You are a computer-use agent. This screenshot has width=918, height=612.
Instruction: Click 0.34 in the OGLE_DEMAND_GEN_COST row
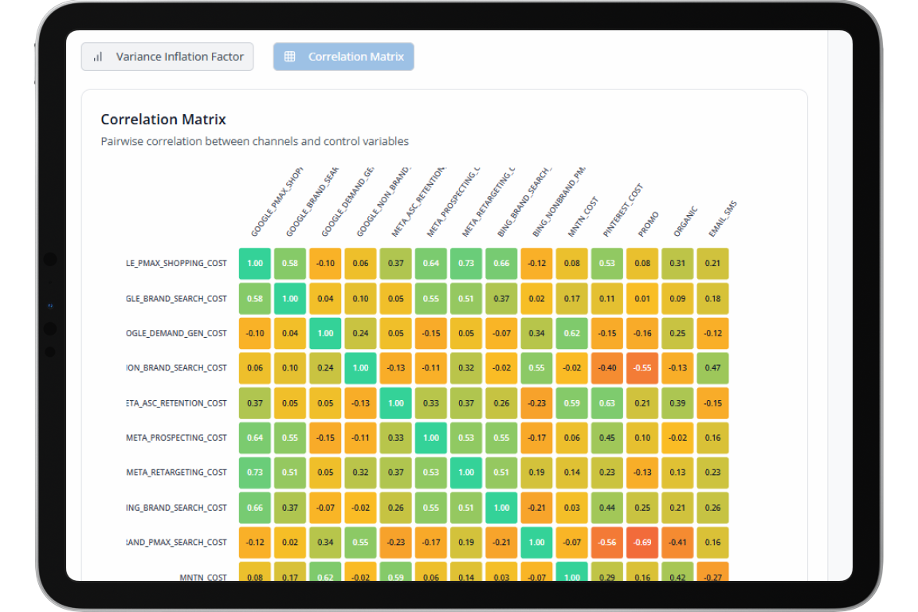[x=537, y=333]
